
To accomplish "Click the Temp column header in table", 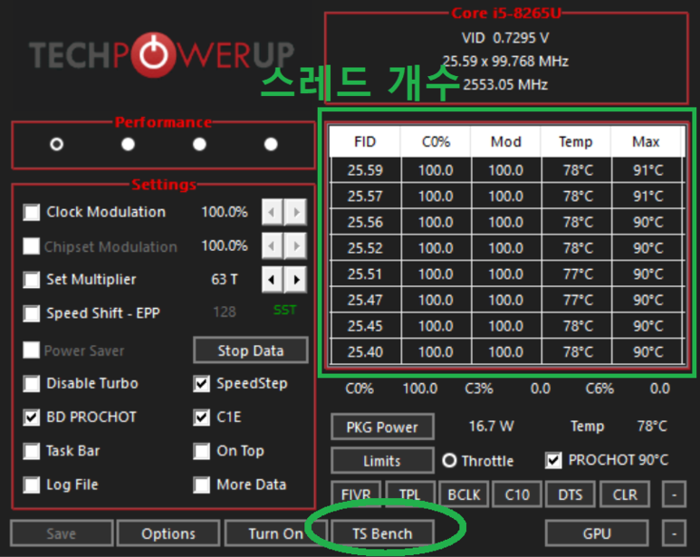I will tap(576, 141).
